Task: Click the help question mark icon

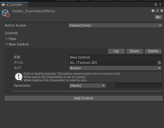Action: click(x=153, y=11)
